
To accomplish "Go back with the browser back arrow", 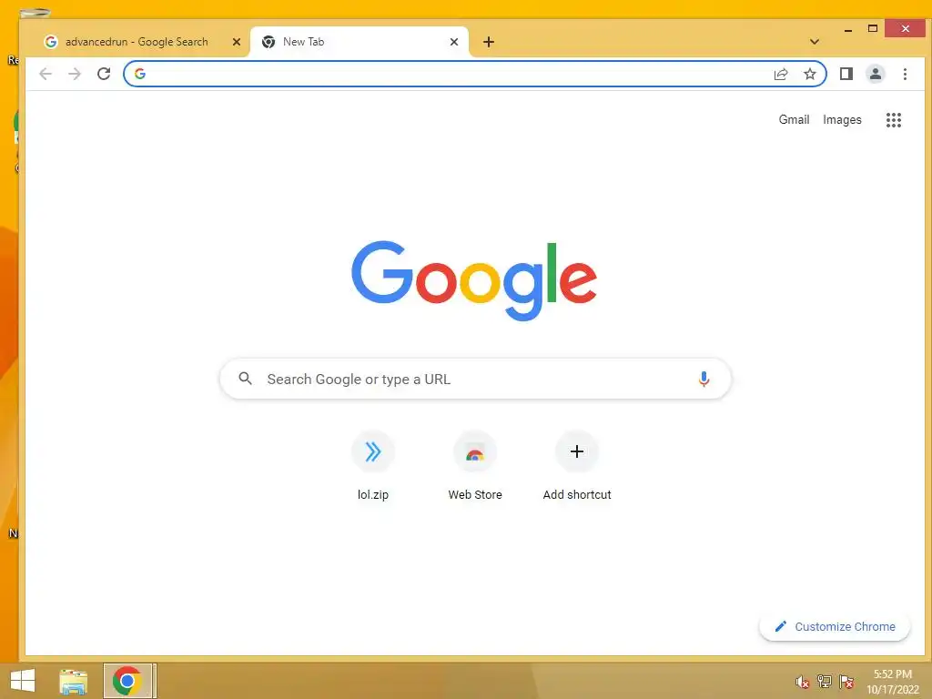I will (46, 74).
